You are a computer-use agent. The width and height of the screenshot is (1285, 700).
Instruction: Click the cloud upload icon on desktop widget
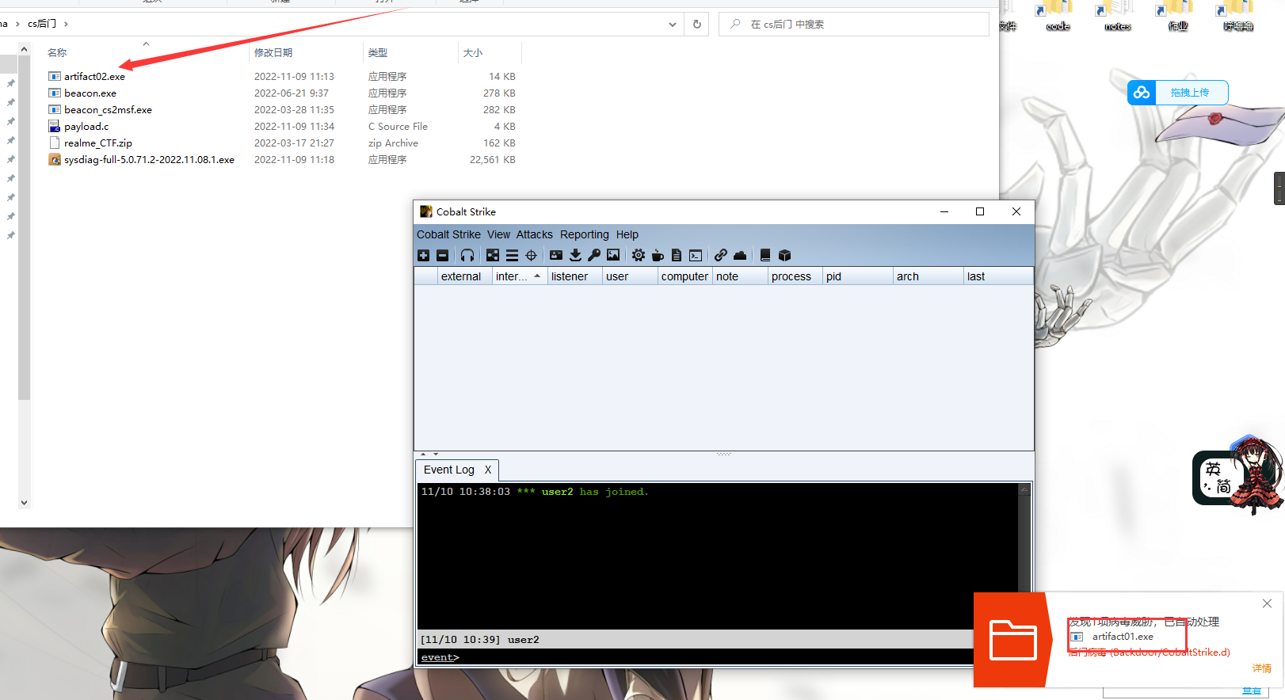pyautogui.click(x=1142, y=93)
